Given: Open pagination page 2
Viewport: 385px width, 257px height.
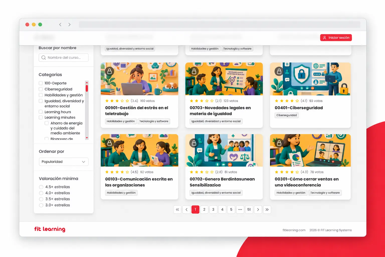Looking at the screenshot, I should (204, 210).
